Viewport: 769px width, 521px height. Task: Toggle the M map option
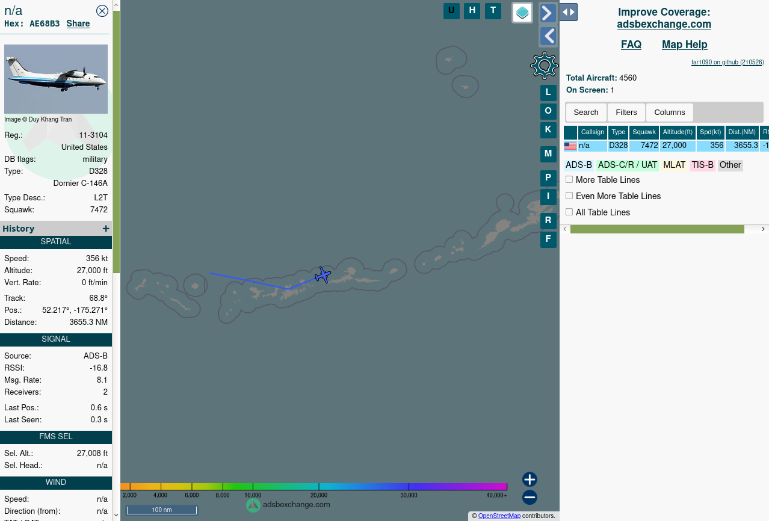pos(548,154)
